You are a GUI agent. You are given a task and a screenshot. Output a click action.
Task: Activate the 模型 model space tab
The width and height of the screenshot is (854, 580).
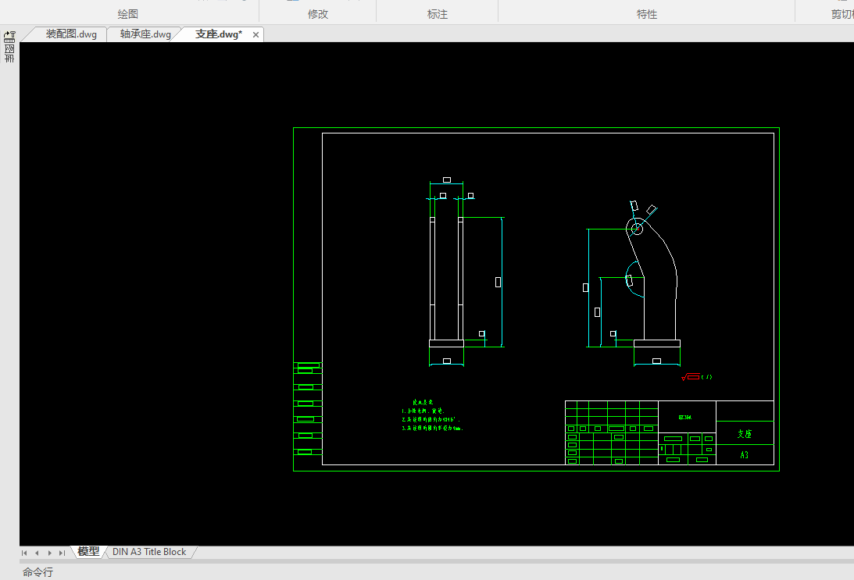click(x=88, y=552)
